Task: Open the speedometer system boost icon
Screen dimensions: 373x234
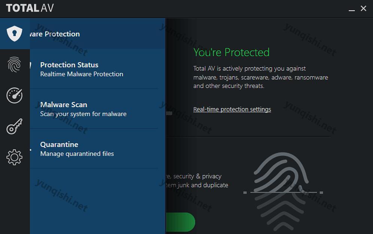Action: pos(15,95)
